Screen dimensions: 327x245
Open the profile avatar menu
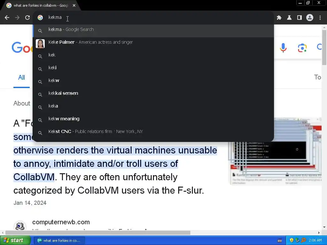[x=310, y=18]
